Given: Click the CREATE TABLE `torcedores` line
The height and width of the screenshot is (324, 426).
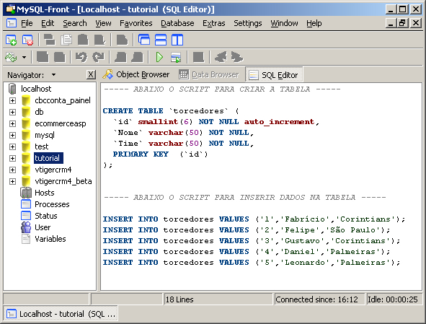Looking at the screenshot, I should pyautogui.click(x=171, y=111).
